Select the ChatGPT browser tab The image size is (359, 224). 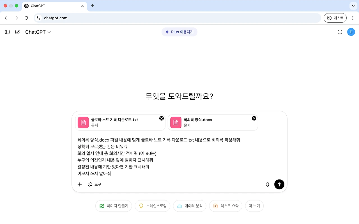[55, 6]
